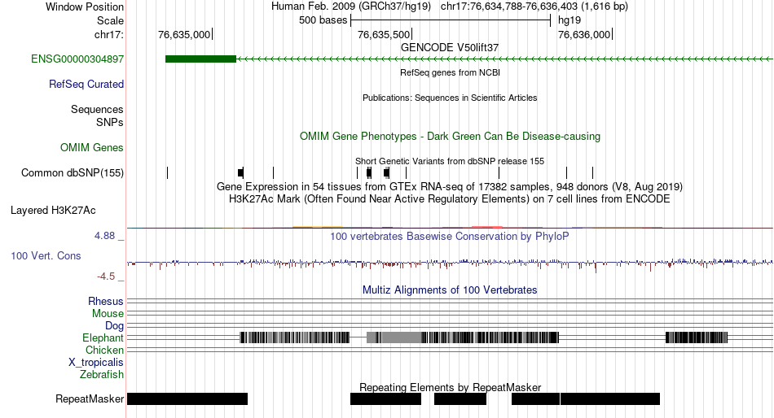The width and height of the screenshot is (774, 418).
Task: Click the RepeatMasker track label
Action: pyautogui.click(x=90, y=398)
